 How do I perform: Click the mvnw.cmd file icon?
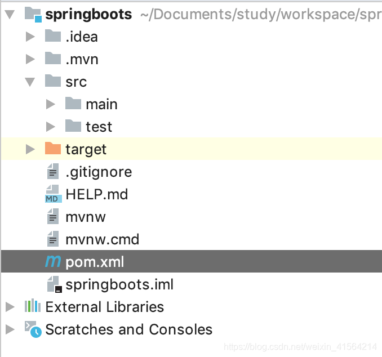click(53, 239)
